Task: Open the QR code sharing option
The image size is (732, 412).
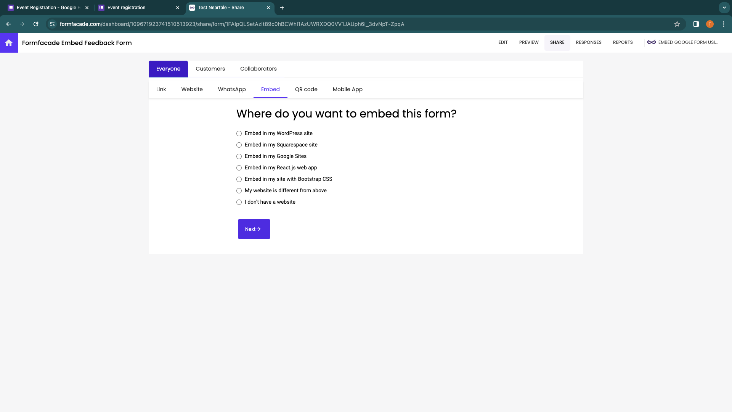Action: [306, 89]
